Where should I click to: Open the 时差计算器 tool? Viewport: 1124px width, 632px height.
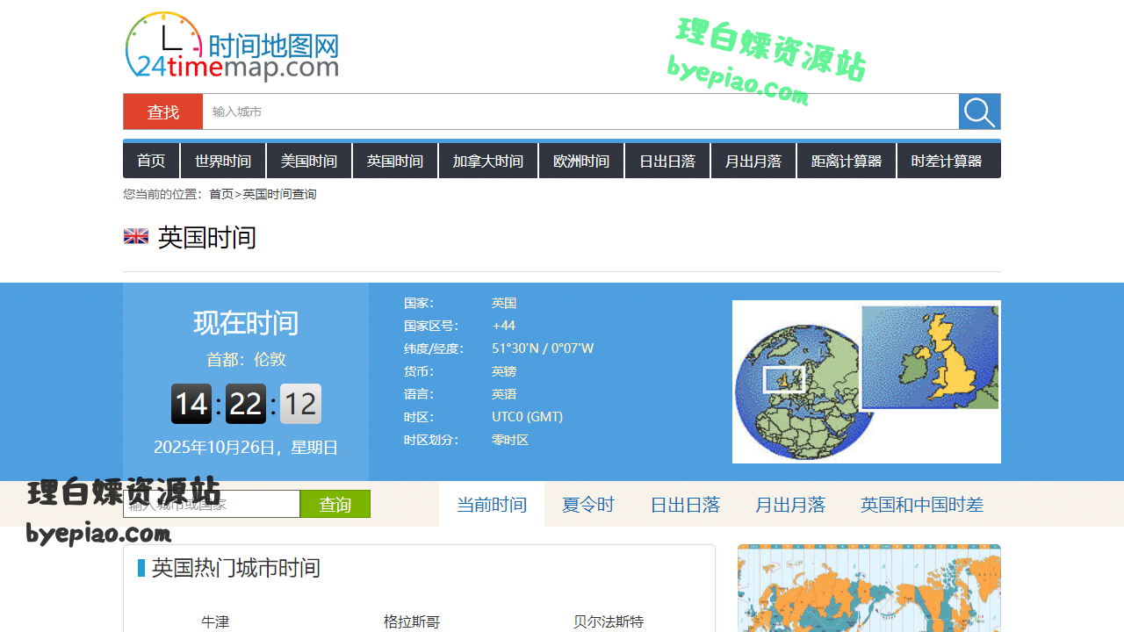947,161
